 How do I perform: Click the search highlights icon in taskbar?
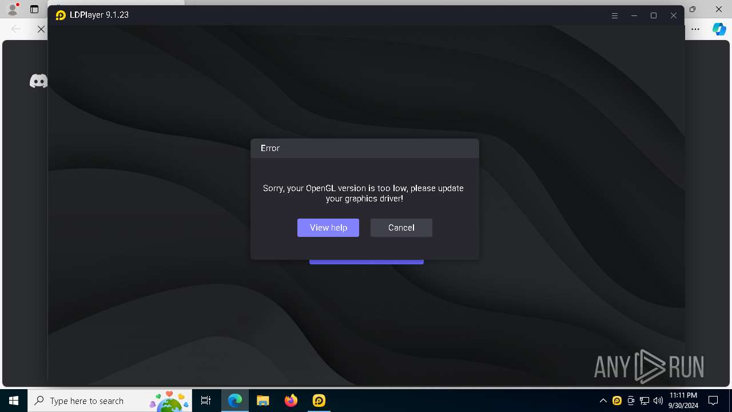coord(169,401)
